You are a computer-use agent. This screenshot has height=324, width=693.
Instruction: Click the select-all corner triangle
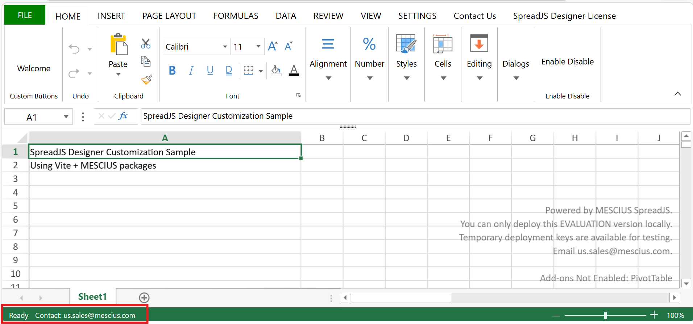pyautogui.click(x=22, y=138)
